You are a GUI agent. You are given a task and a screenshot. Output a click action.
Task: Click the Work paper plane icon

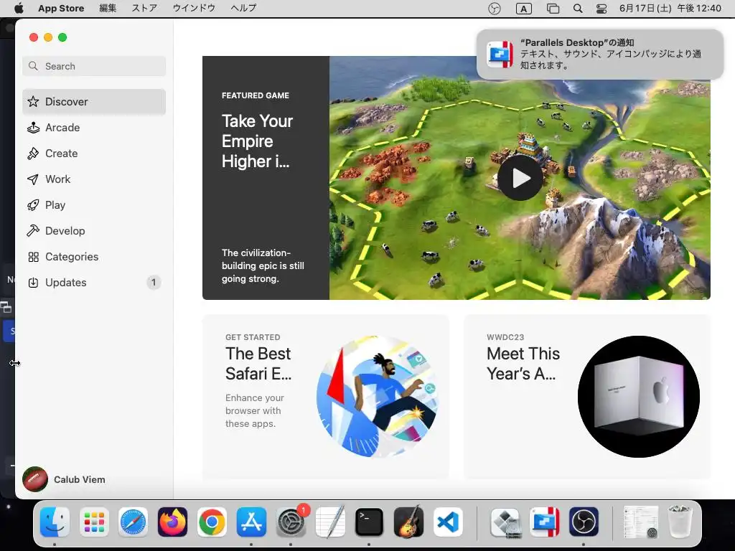tap(33, 179)
